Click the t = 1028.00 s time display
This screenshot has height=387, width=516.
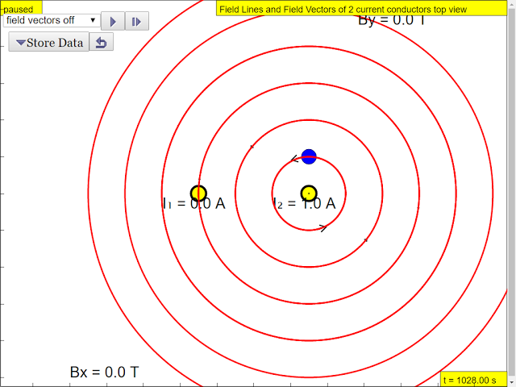[x=473, y=380]
